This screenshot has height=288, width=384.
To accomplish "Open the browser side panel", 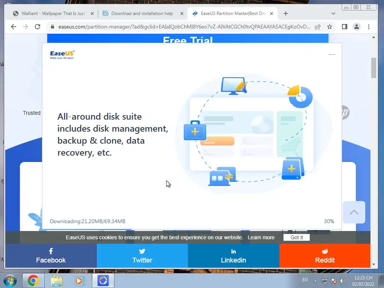I will point(345,27).
